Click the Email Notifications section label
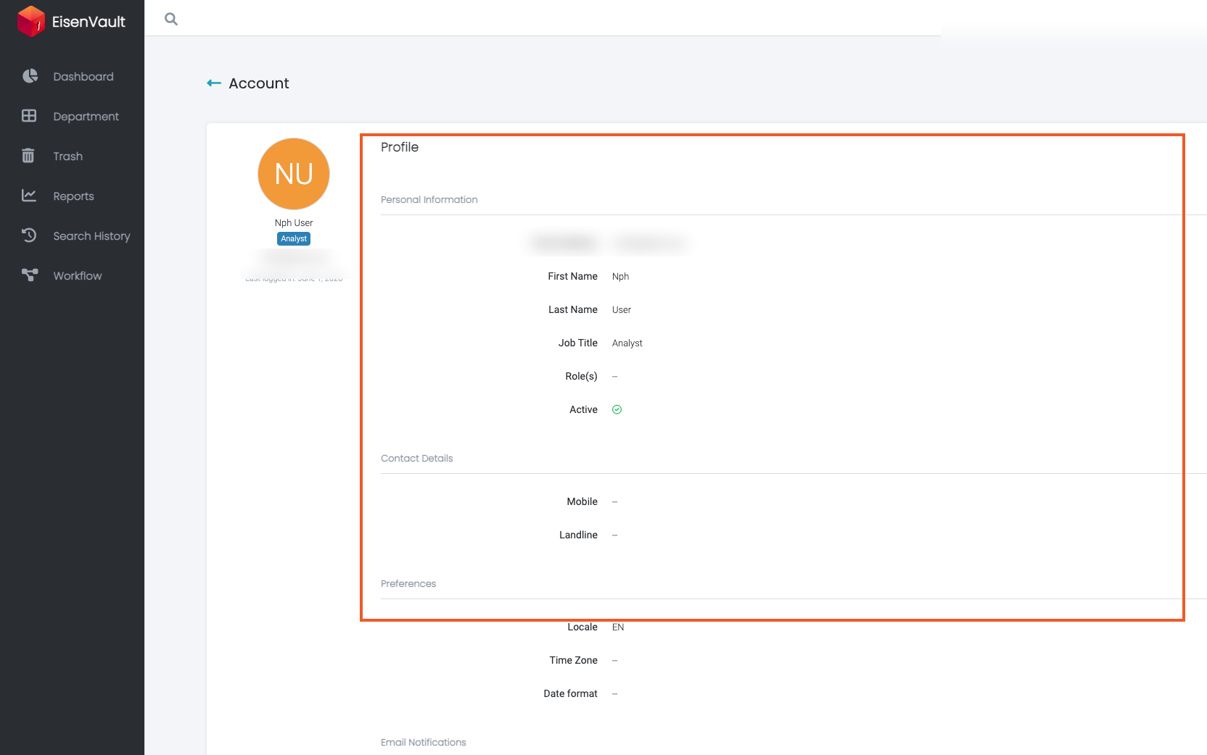 (x=424, y=742)
